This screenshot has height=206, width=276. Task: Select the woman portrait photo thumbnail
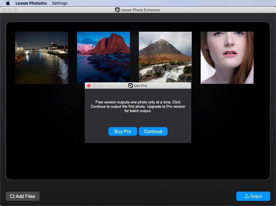click(227, 58)
